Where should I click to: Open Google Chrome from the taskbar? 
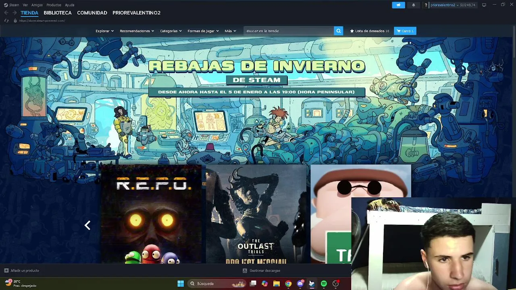coord(288,284)
